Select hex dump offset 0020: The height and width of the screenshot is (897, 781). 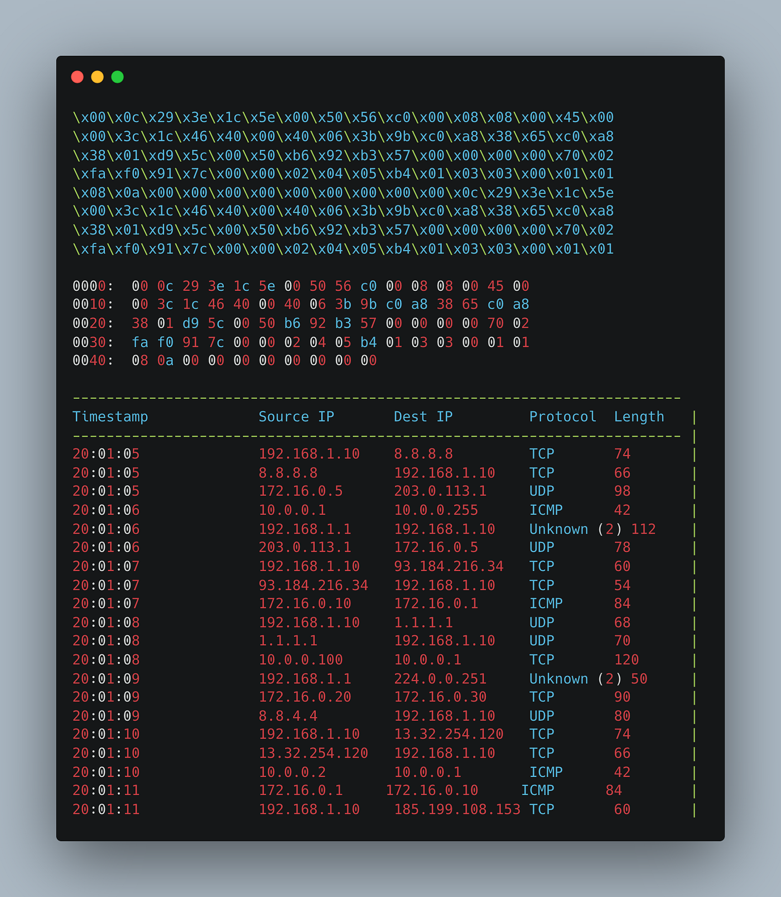coord(93,324)
